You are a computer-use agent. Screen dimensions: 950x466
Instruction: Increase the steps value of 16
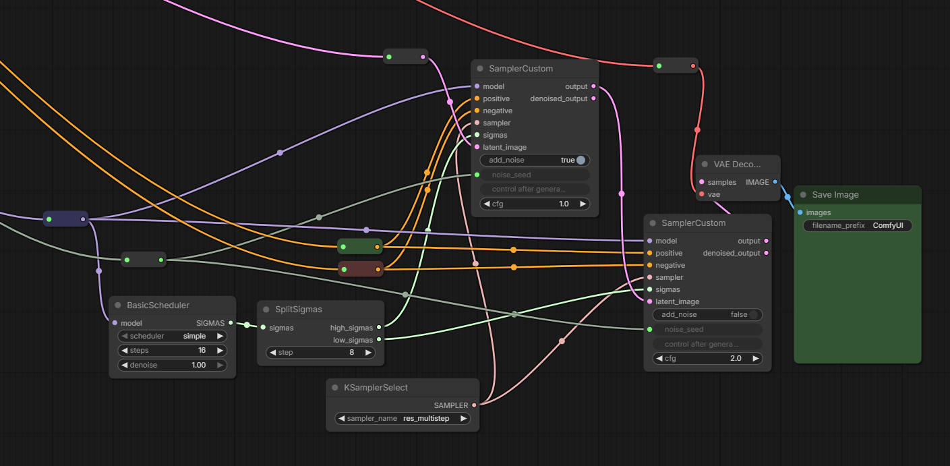[220, 351]
